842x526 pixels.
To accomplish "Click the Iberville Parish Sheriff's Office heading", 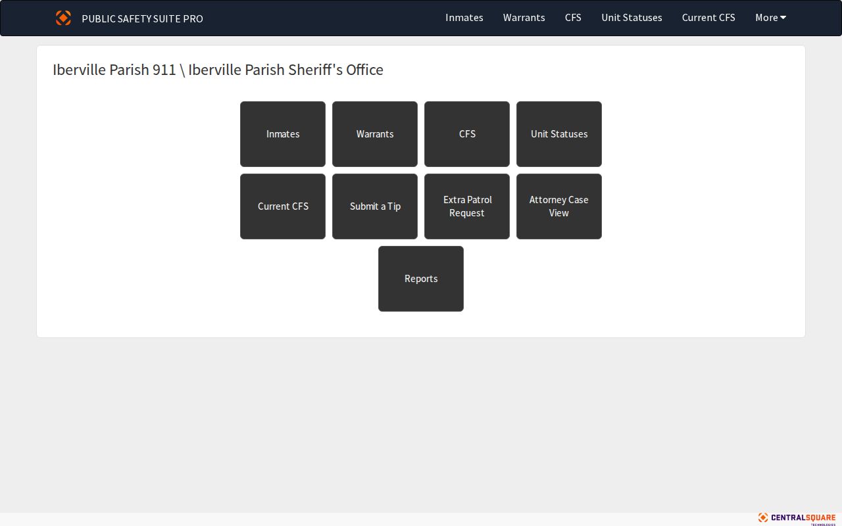I will pyautogui.click(x=286, y=70).
